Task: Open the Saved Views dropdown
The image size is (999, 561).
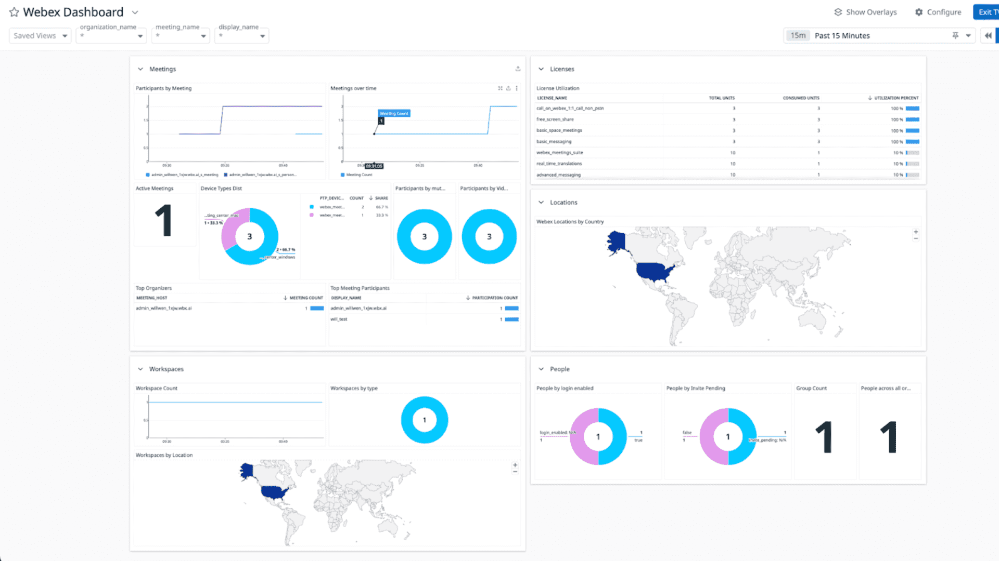Action: point(40,36)
